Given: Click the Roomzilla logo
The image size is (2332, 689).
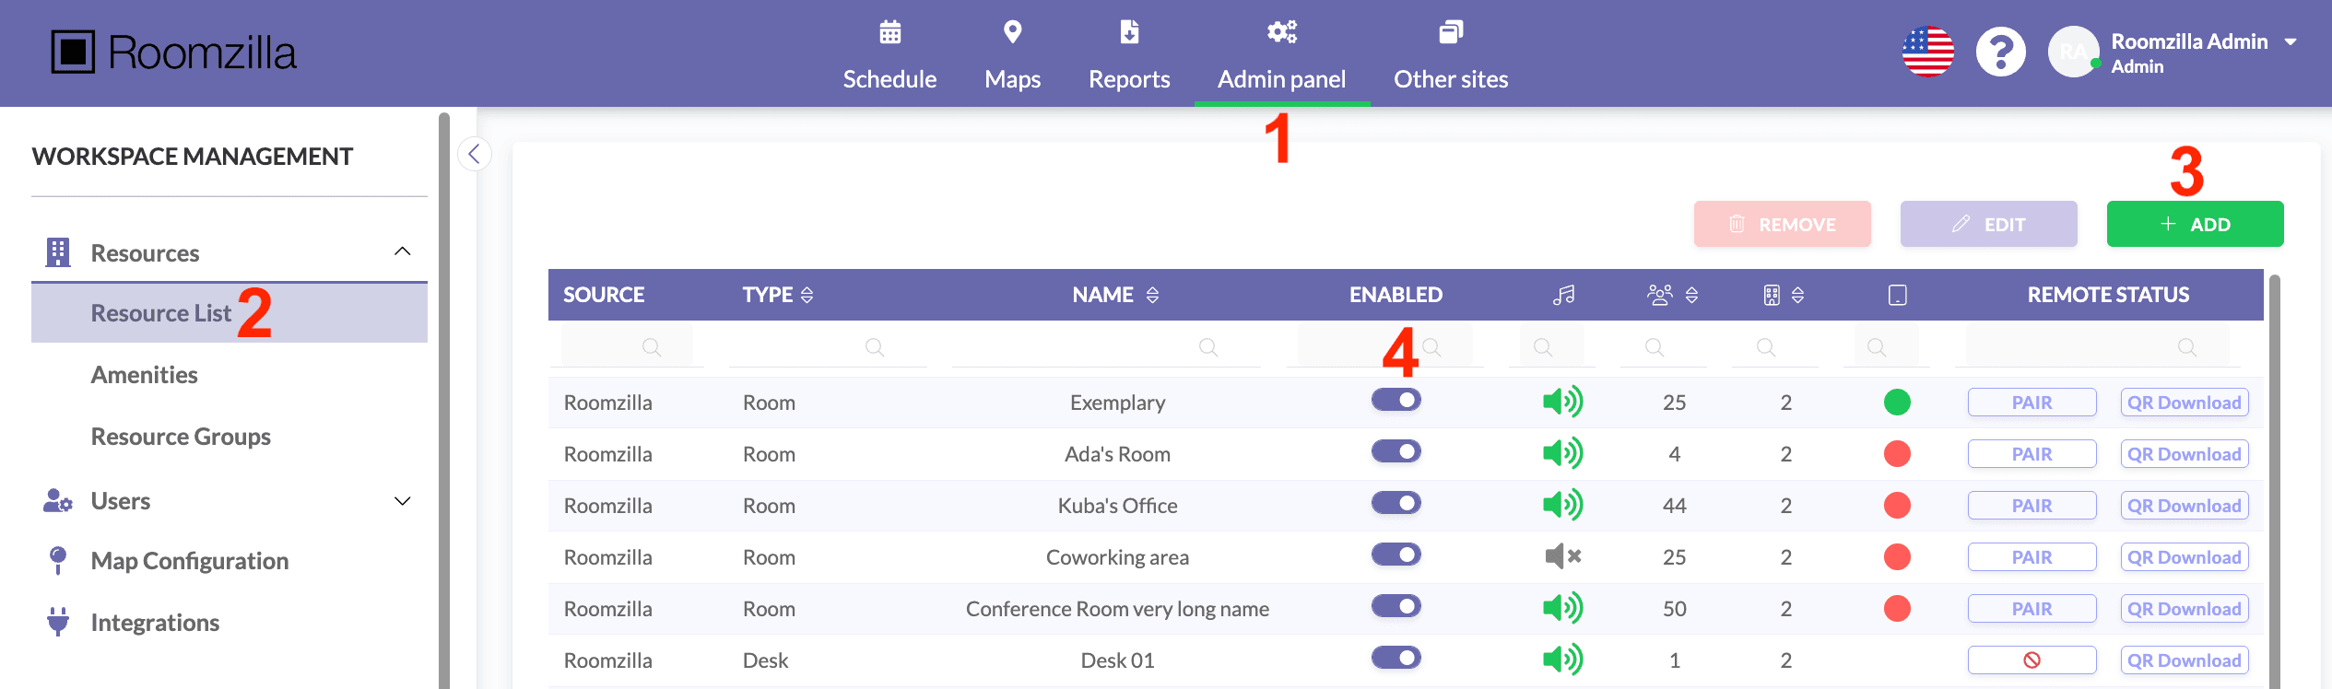Looking at the screenshot, I should click(173, 53).
